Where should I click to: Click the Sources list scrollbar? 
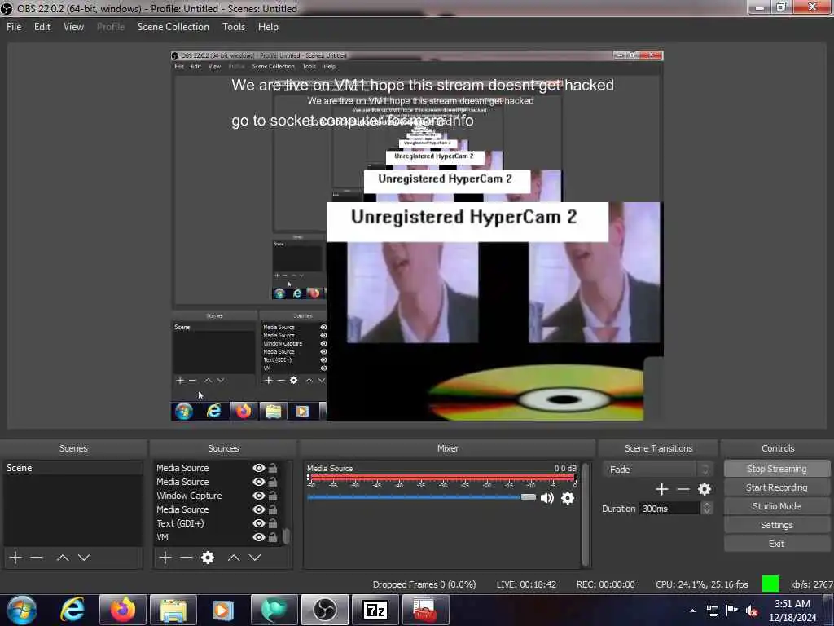click(286, 536)
